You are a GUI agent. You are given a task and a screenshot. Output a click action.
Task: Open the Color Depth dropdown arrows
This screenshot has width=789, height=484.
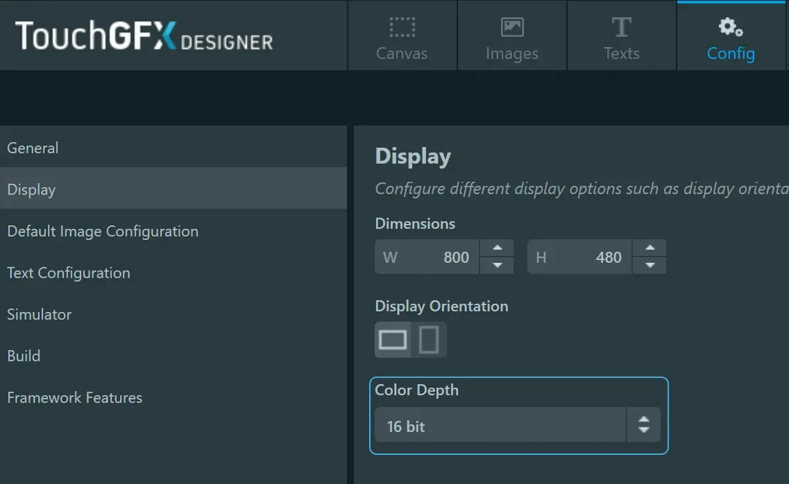[643, 424]
